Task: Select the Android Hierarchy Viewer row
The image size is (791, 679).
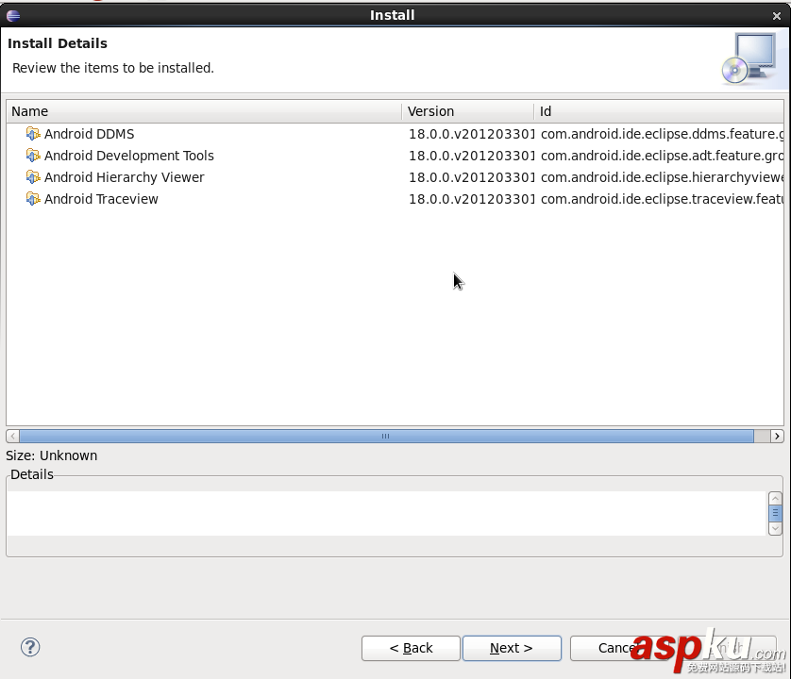Action: (x=395, y=177)
